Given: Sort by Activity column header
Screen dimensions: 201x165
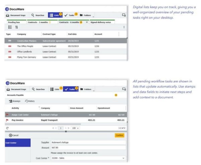Looking at the screenshot, I should 15,108.
